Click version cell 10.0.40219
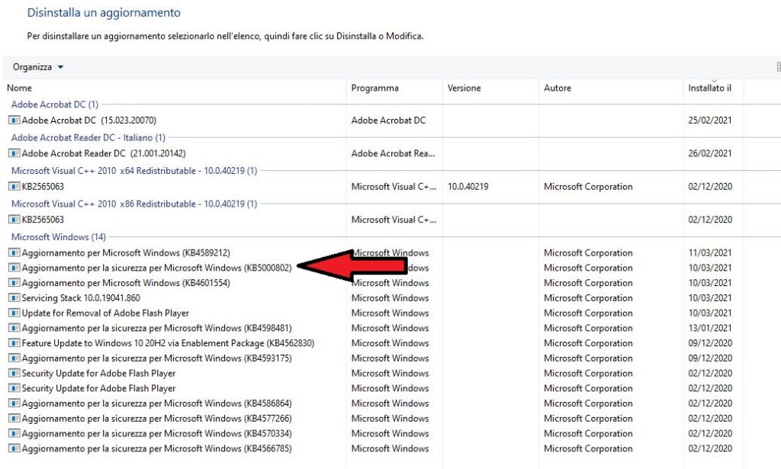The height and width of the screenshot is (469, 781). pos(468,187)
